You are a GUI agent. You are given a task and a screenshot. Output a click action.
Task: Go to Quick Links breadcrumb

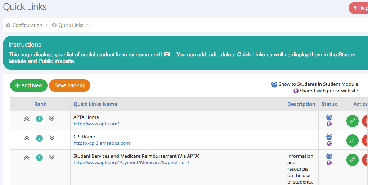coord(71,26)
